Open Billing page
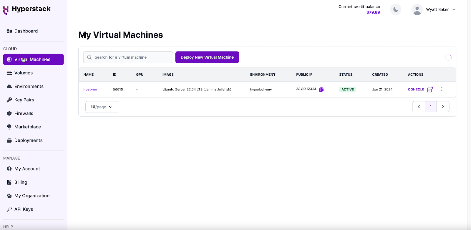The width and height of the screenshot is (471, 230). click(x=33, y=182)
